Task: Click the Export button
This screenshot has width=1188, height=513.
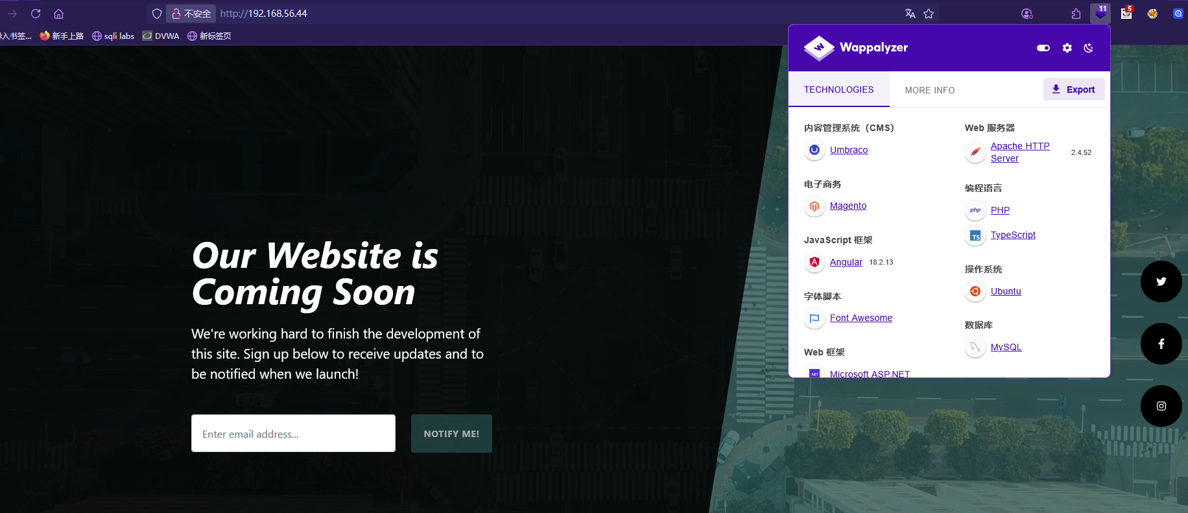Action: point(1073,89)
